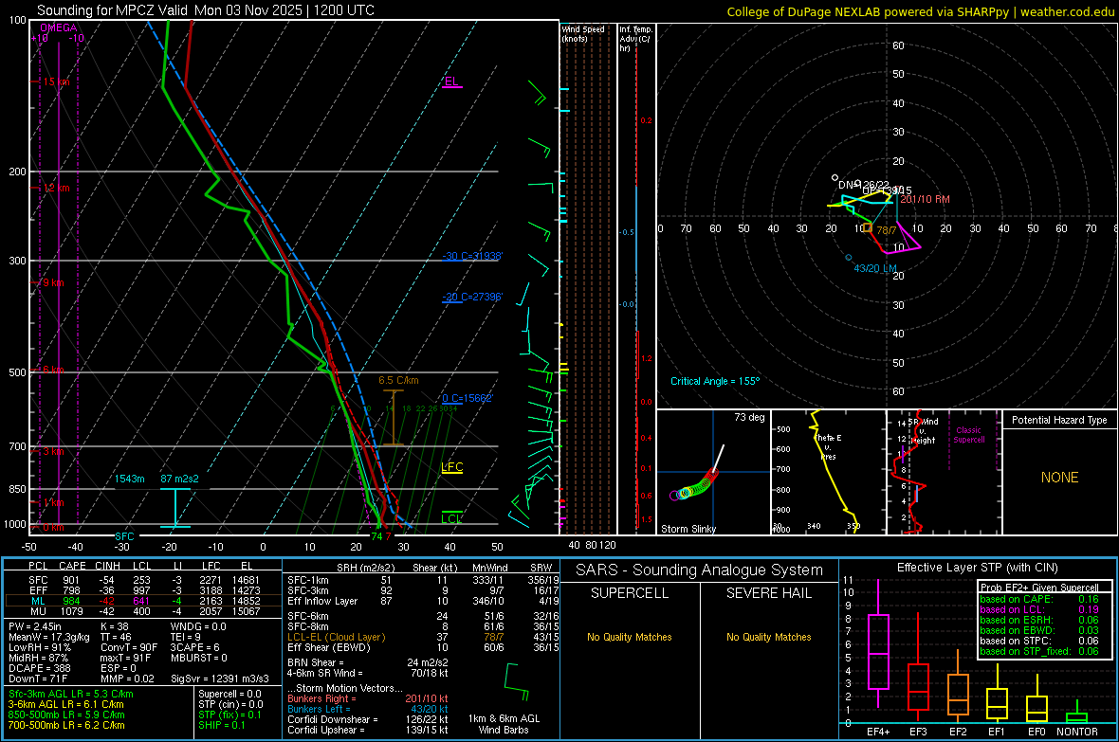Click the MeanW = 17.3g/kg value
Viewport: 1119px width, 742px height.
49,637
